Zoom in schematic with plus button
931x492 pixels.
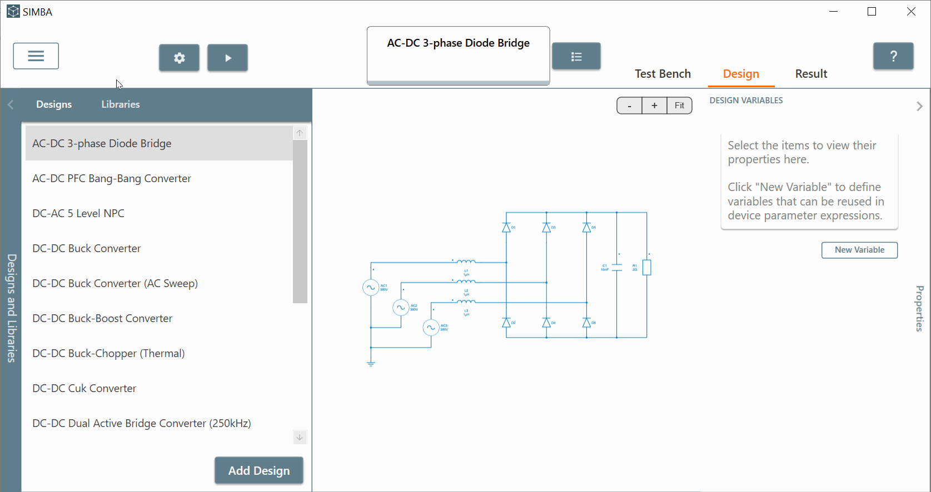[x=654, y=106]
